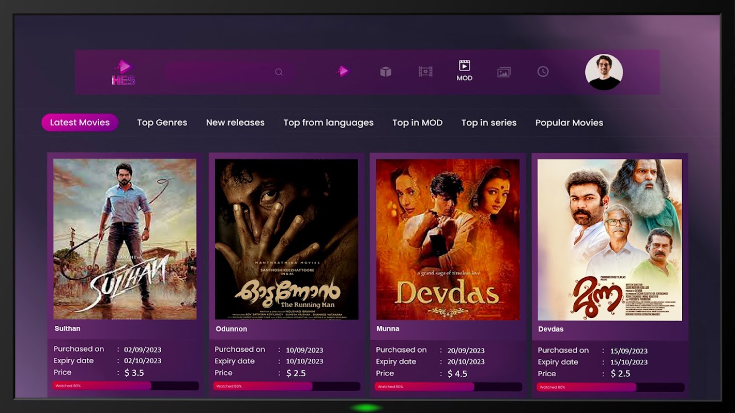Screen dimensions: 735x413
Task: Click the 'Munna' card title text
Action: point(388,328)
